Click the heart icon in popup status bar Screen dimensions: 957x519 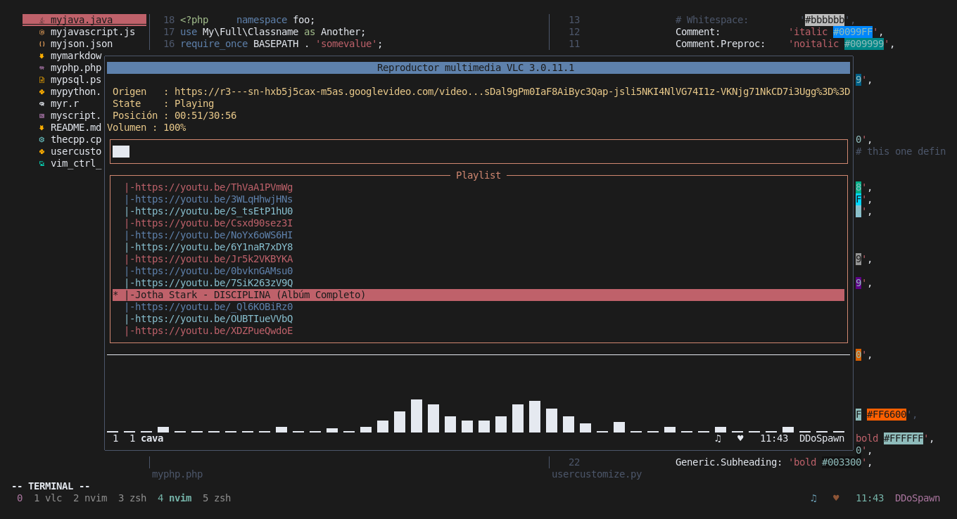pos(740,438)
